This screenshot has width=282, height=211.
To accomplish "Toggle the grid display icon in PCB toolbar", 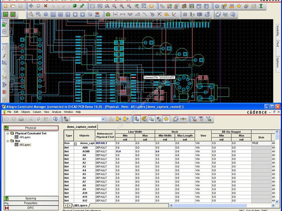I will [162, 6].
